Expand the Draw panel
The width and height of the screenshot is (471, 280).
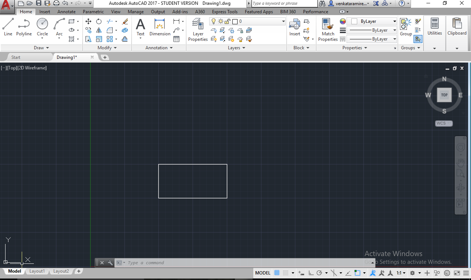click(x=41, y=47)
